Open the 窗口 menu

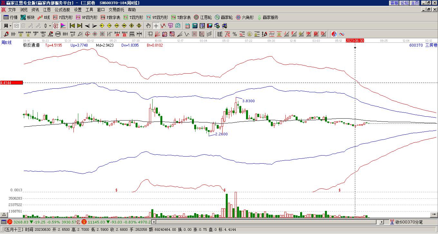click(101, 10)
